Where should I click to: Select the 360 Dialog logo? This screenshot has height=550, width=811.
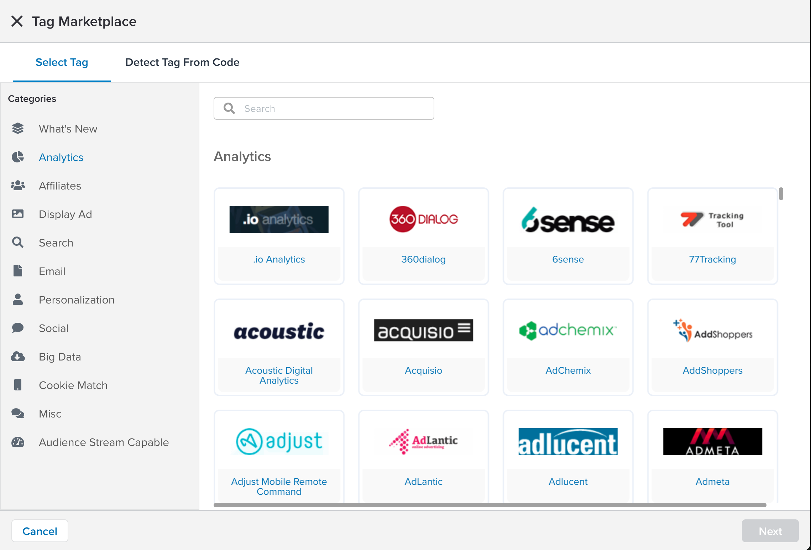(x=424, y=219)
